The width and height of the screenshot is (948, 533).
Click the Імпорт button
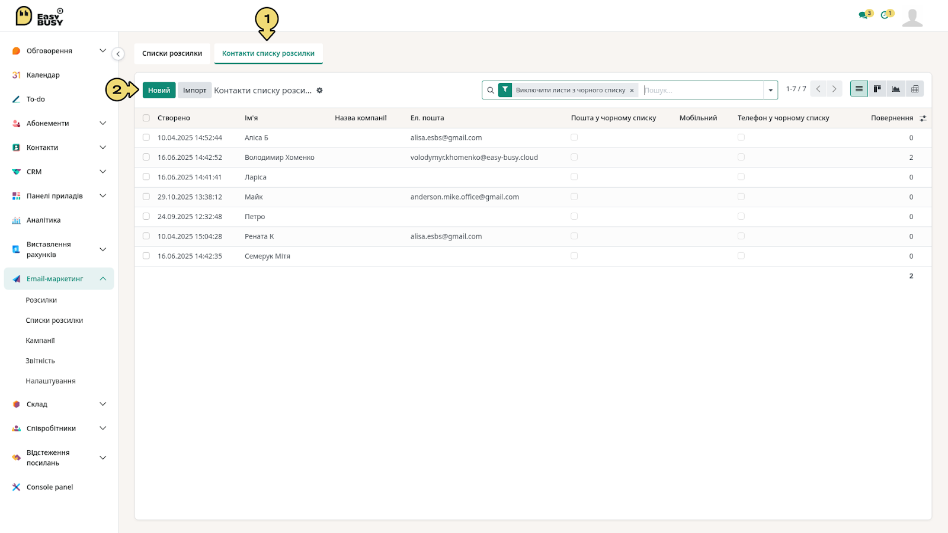tap(194, 90)
